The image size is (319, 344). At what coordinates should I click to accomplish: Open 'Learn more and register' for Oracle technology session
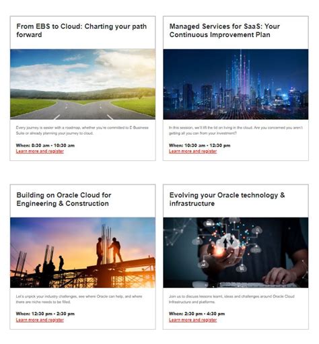192,320
